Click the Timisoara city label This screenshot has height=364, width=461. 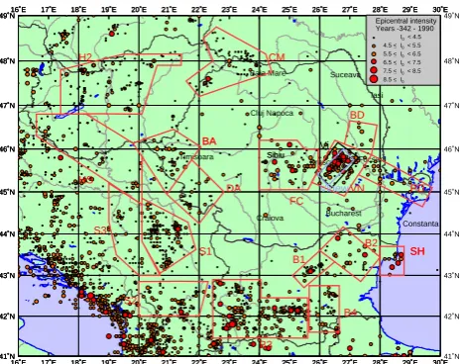point(196,157)
